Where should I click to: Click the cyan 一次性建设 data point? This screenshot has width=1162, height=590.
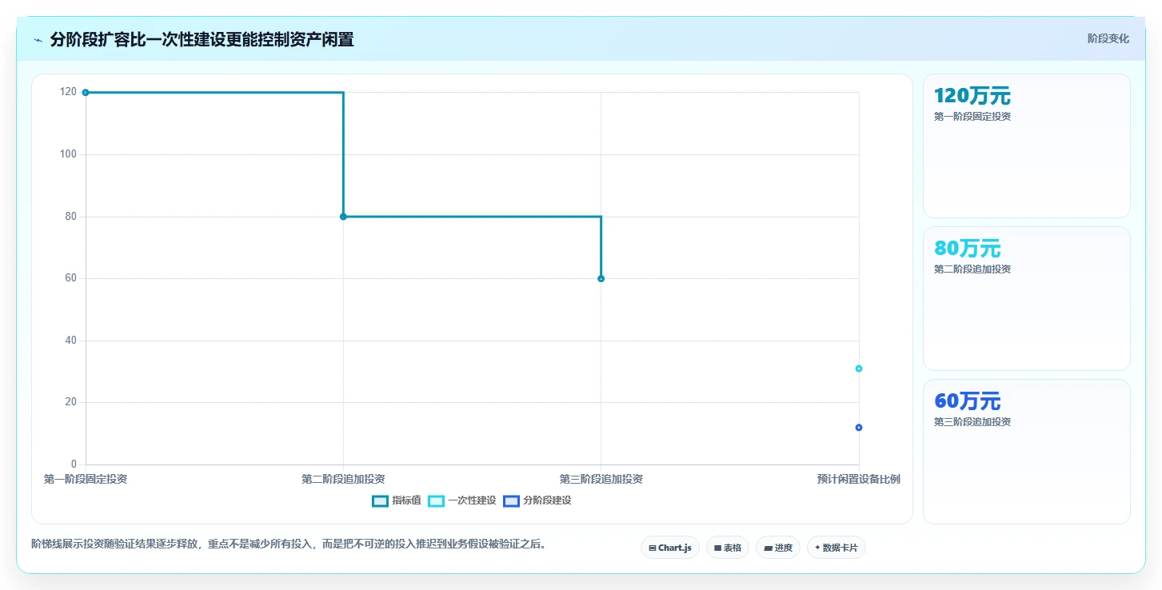click(859, 369)
